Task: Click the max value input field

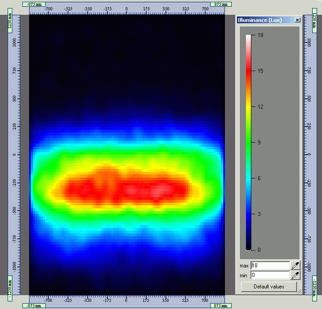Action: coord(270,266)
